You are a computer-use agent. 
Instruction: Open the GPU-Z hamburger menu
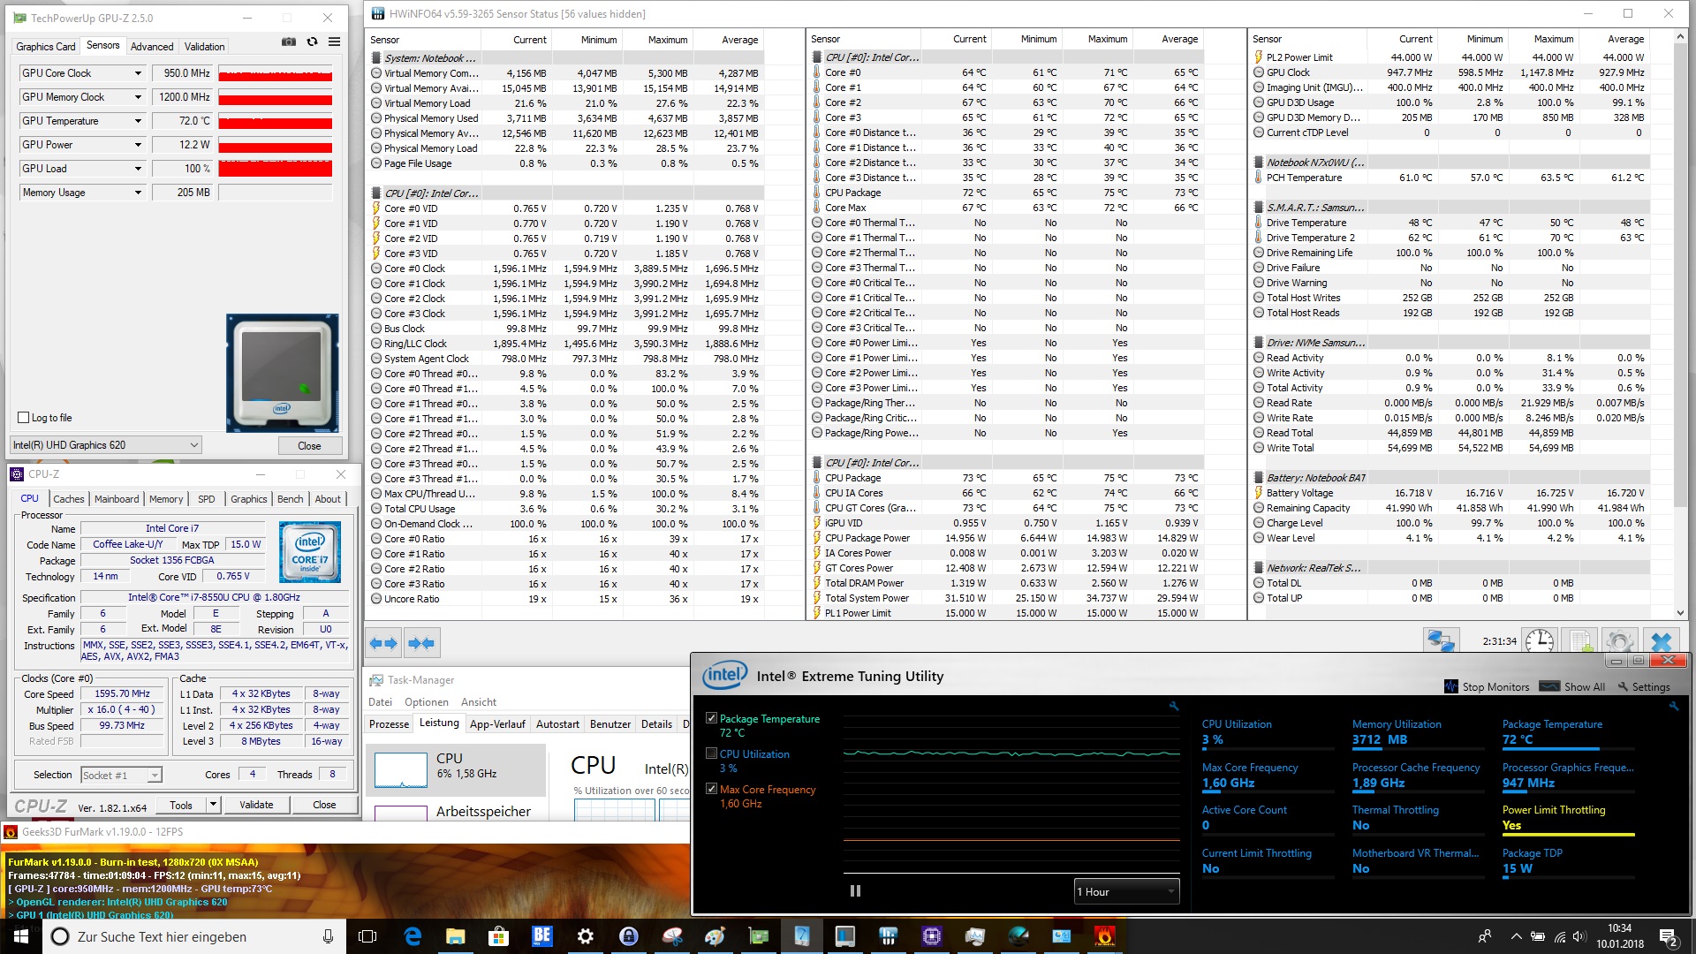click(335, 42)
